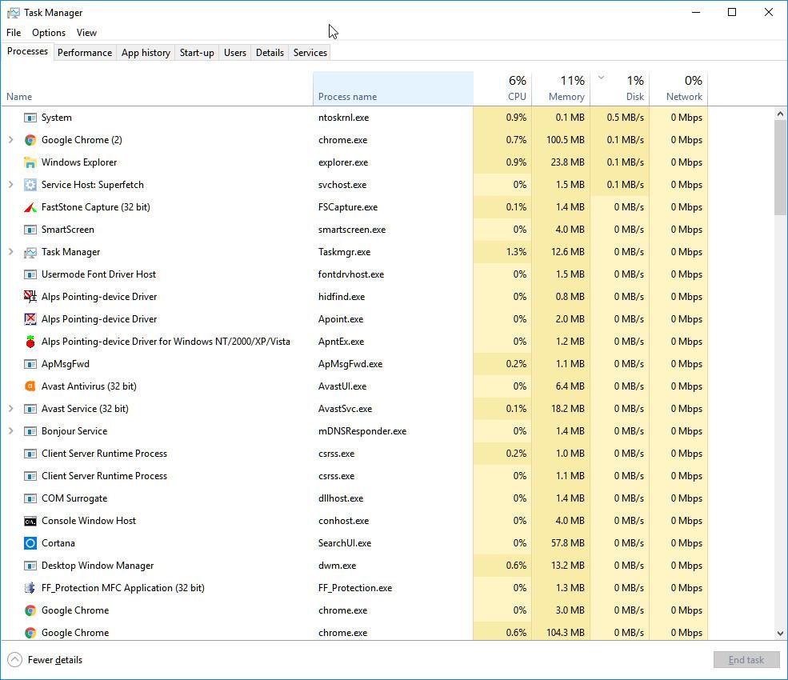Expand the Google Chrome (2) process group
Image resolution: width=788 pixels, height=680 pixels.
point(10,140)
